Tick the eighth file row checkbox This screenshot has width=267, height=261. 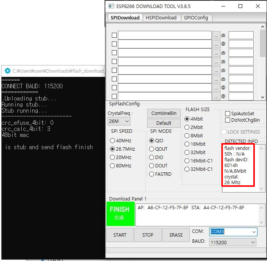(x=114, y=96)
